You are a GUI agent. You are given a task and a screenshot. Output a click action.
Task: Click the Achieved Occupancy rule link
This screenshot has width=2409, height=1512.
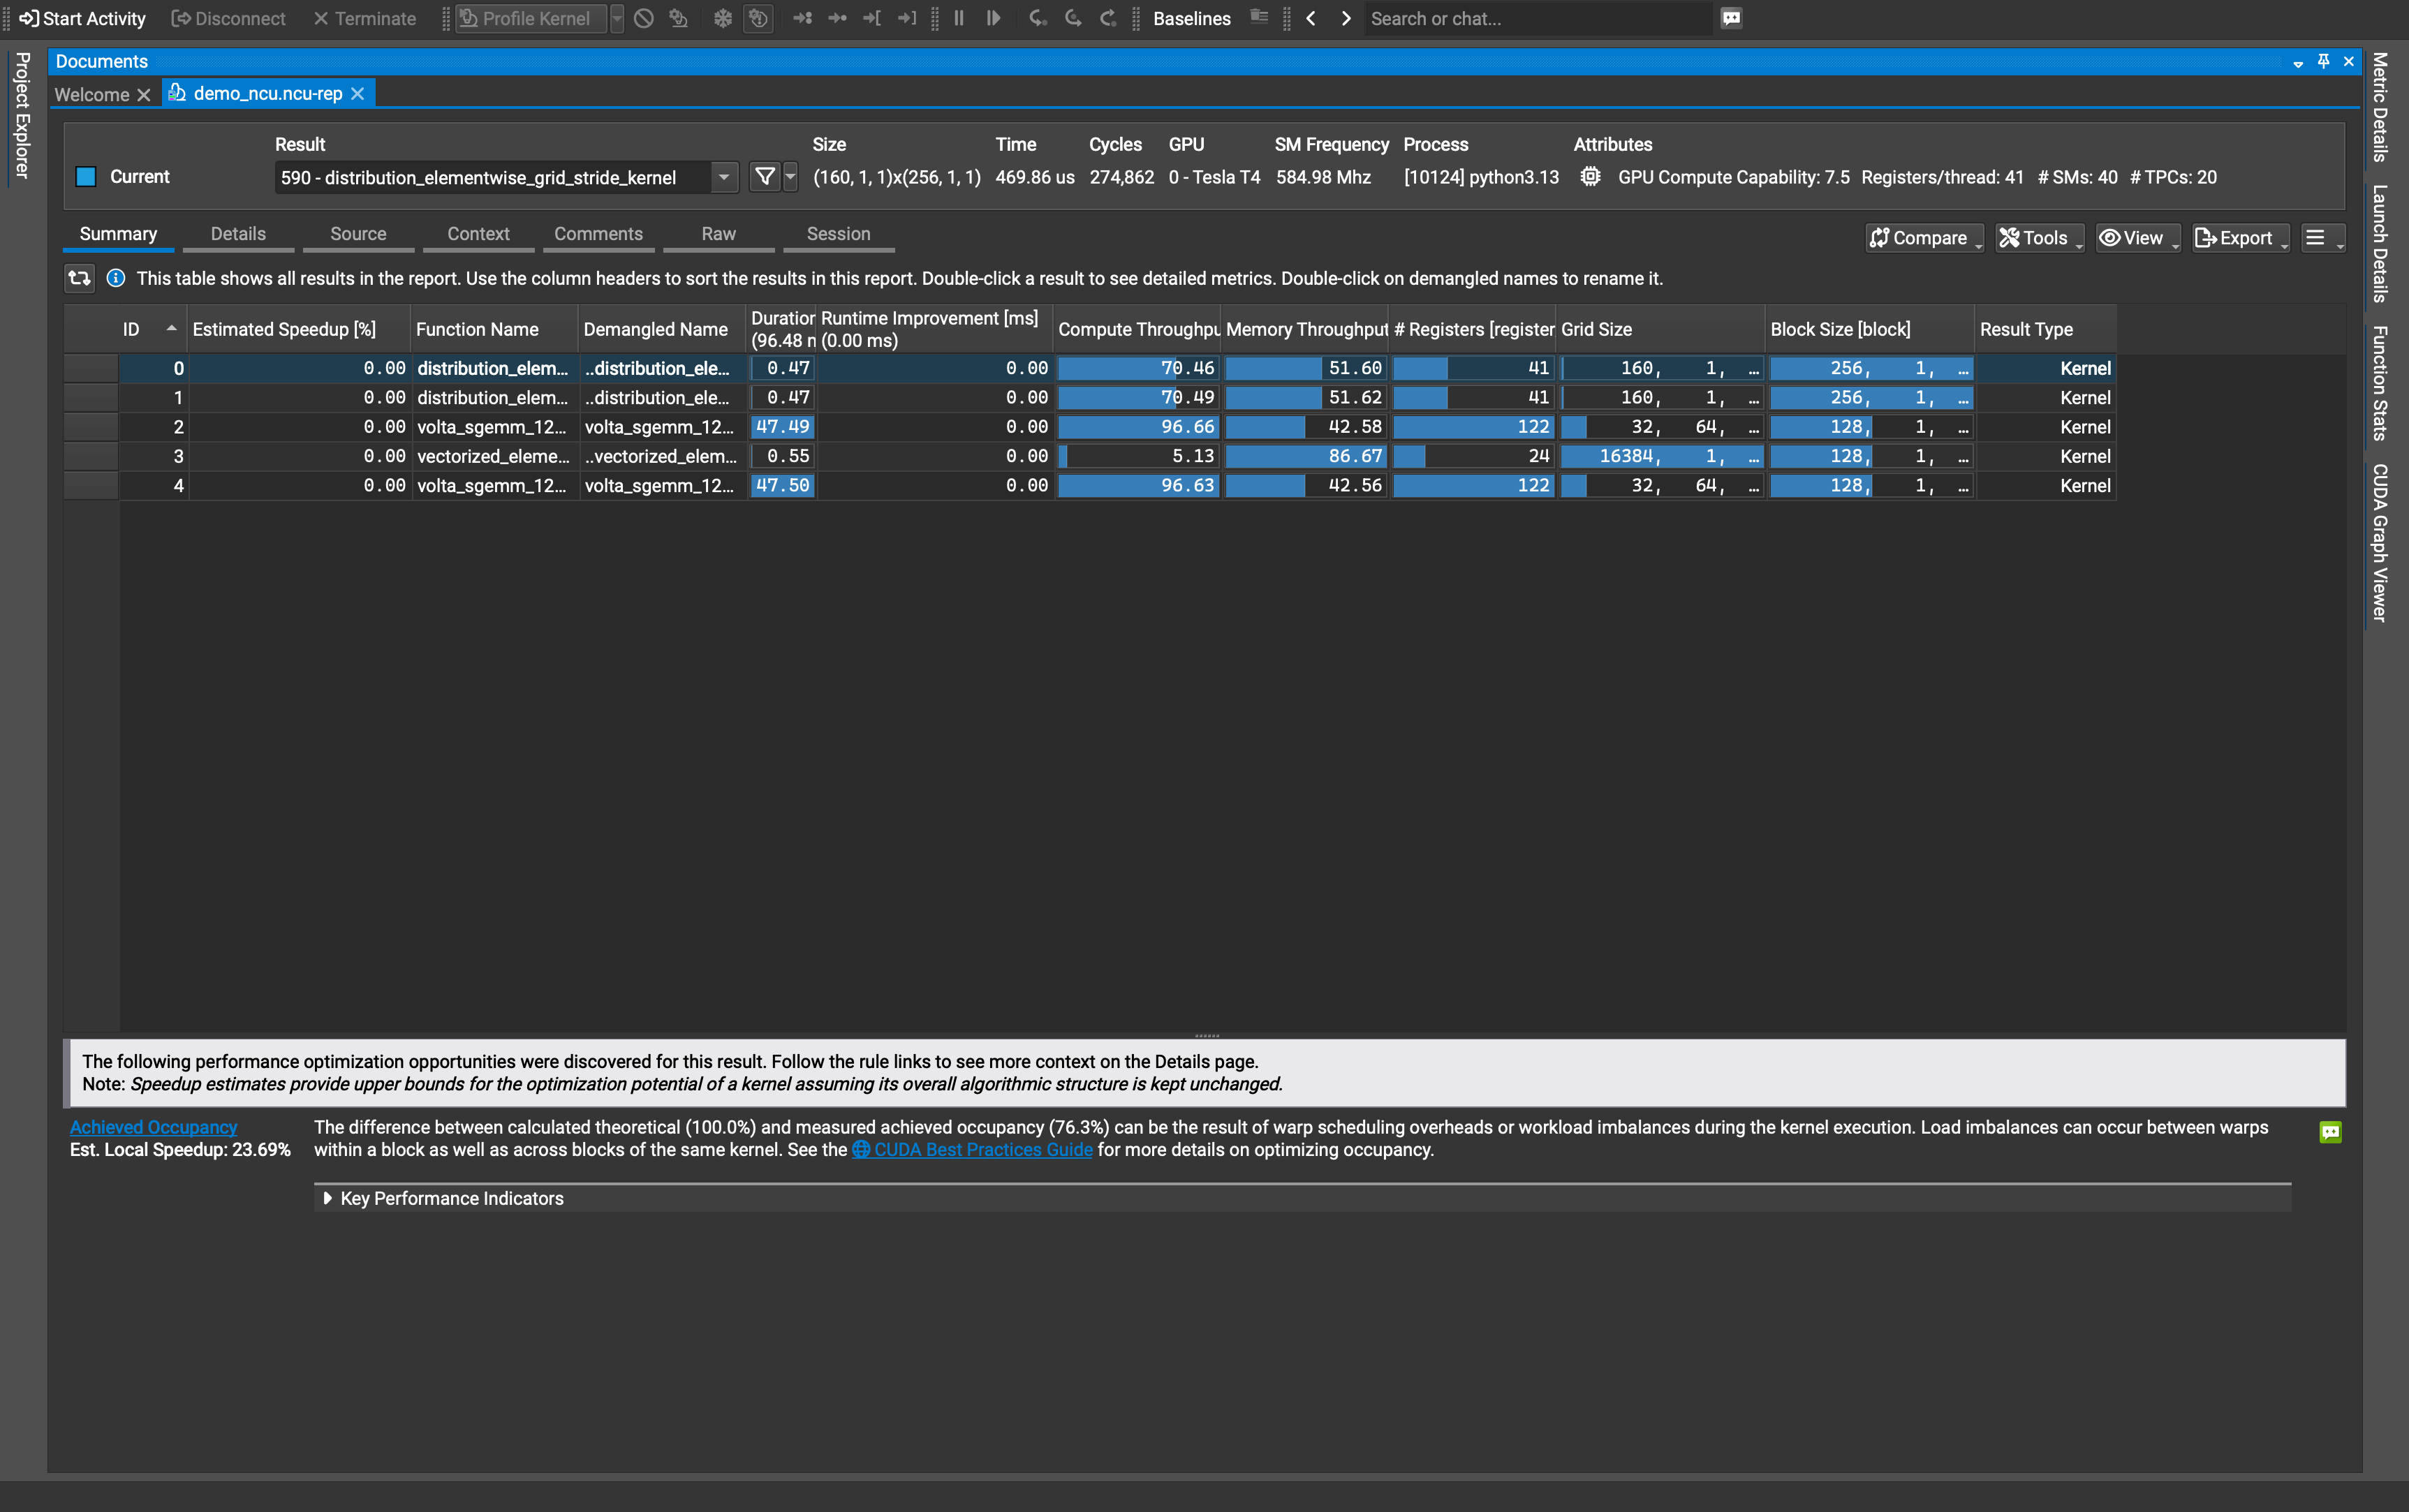click(153, 1127)
